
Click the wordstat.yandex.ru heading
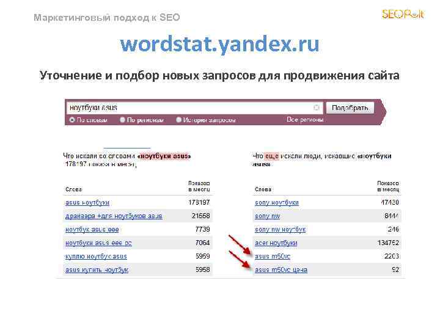click(x=220, y=45)
